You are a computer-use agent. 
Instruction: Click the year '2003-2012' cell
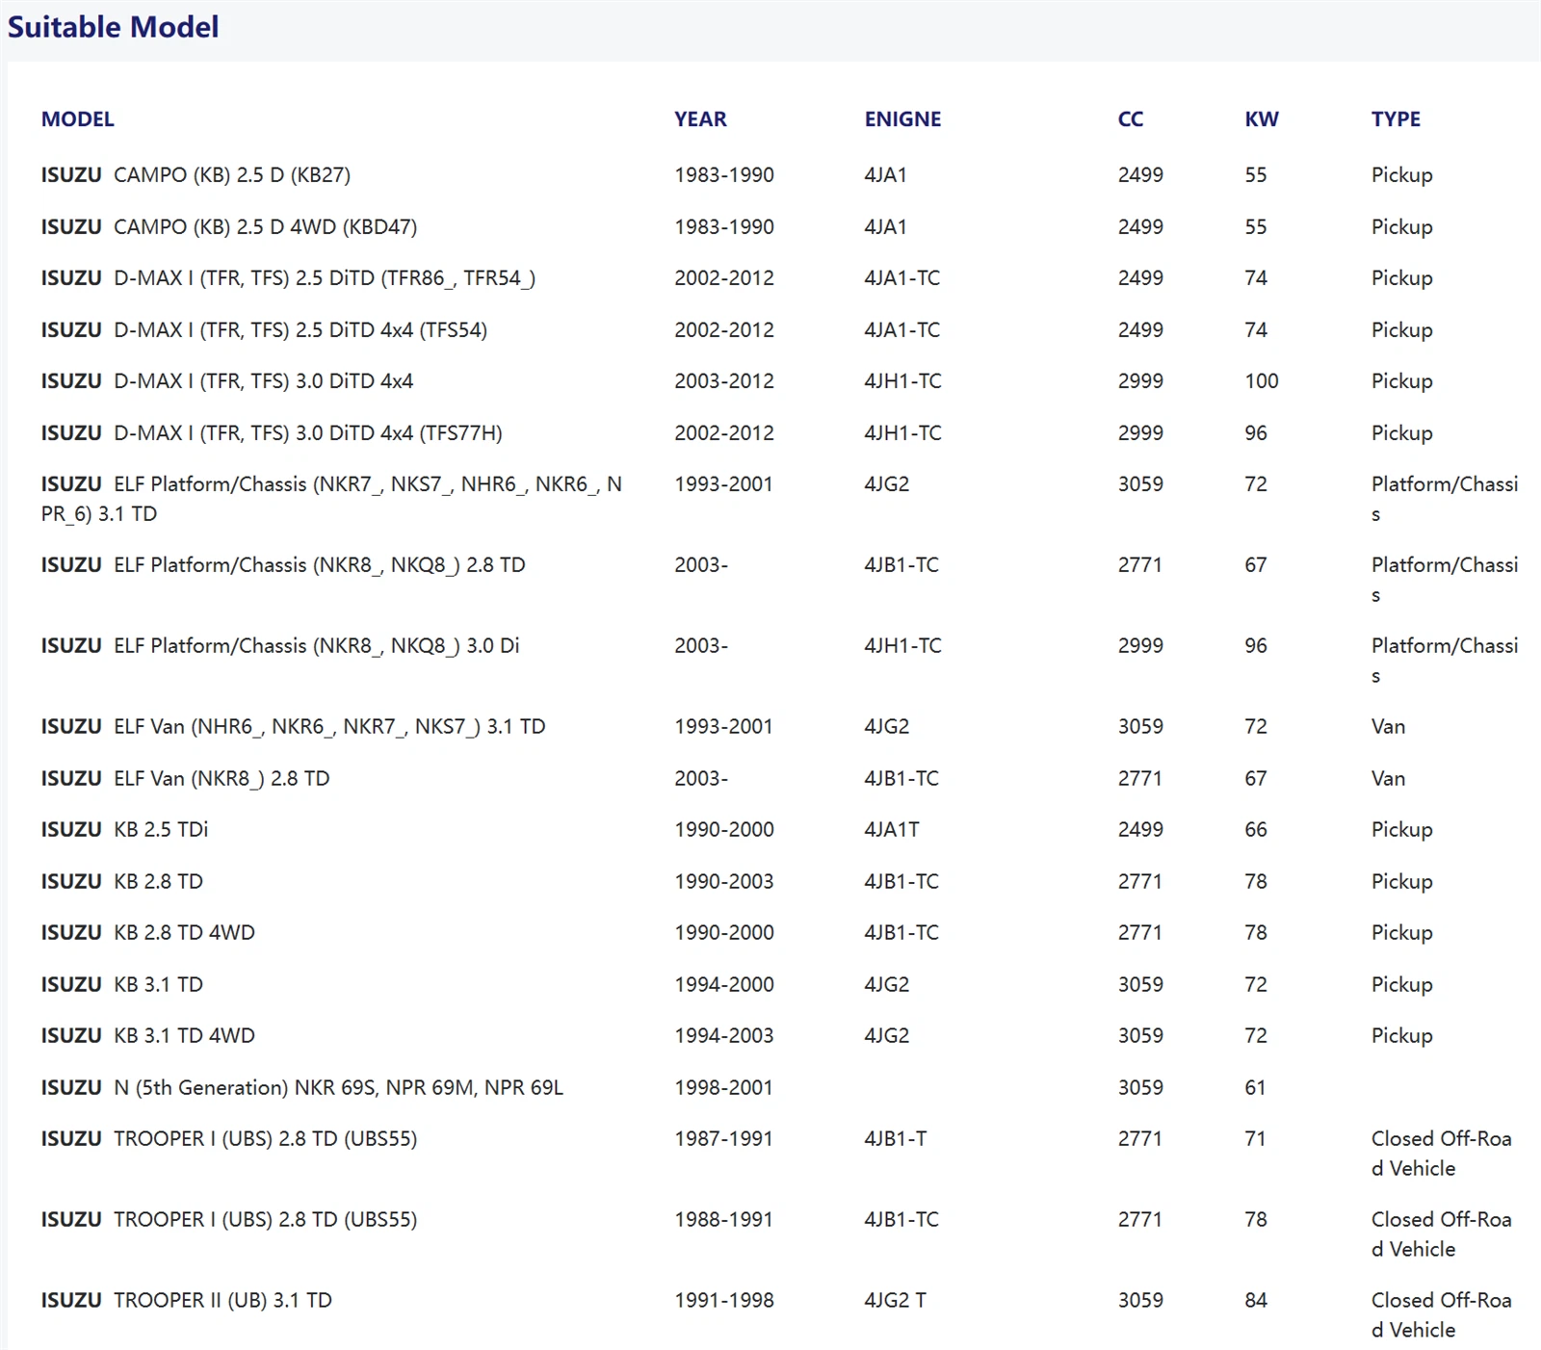pyautogui.click(x=724, y=381)
